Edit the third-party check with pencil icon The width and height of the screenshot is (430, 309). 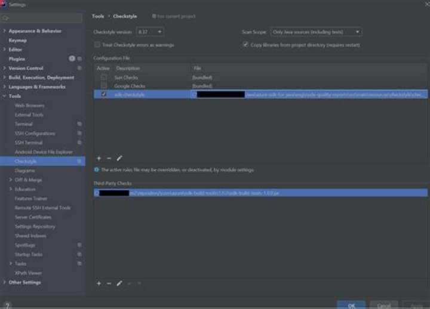(x=119, y=283)
